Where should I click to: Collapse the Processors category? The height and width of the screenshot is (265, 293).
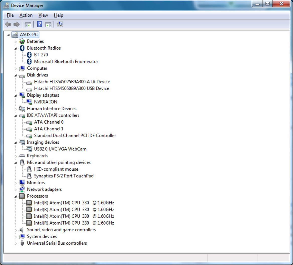(16, 196)
